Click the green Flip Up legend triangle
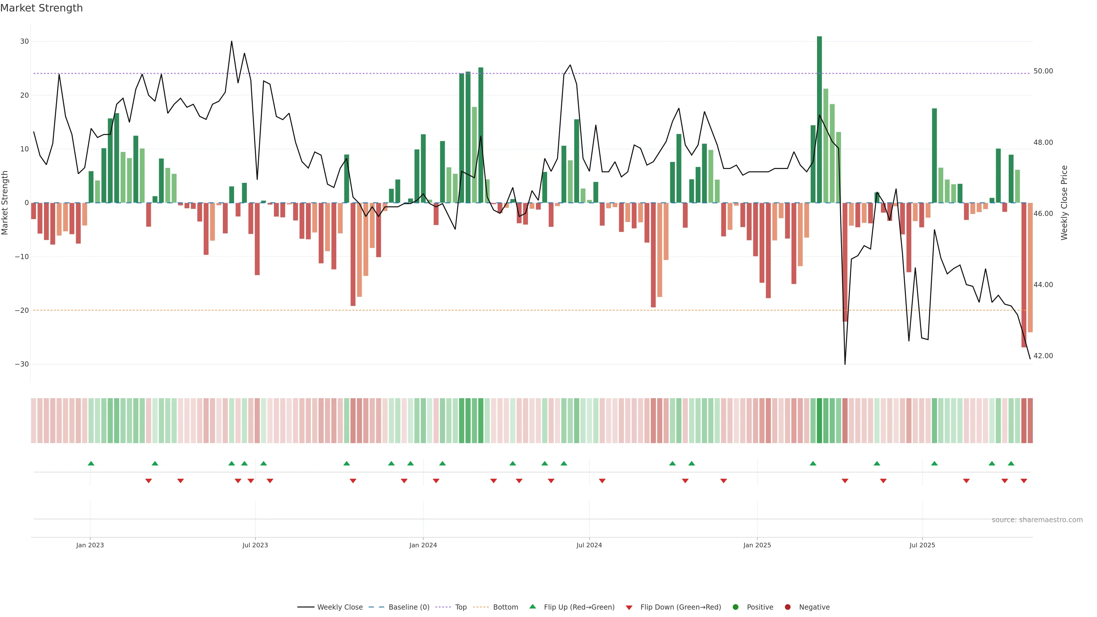The image size is (1097, 617). 532,607
